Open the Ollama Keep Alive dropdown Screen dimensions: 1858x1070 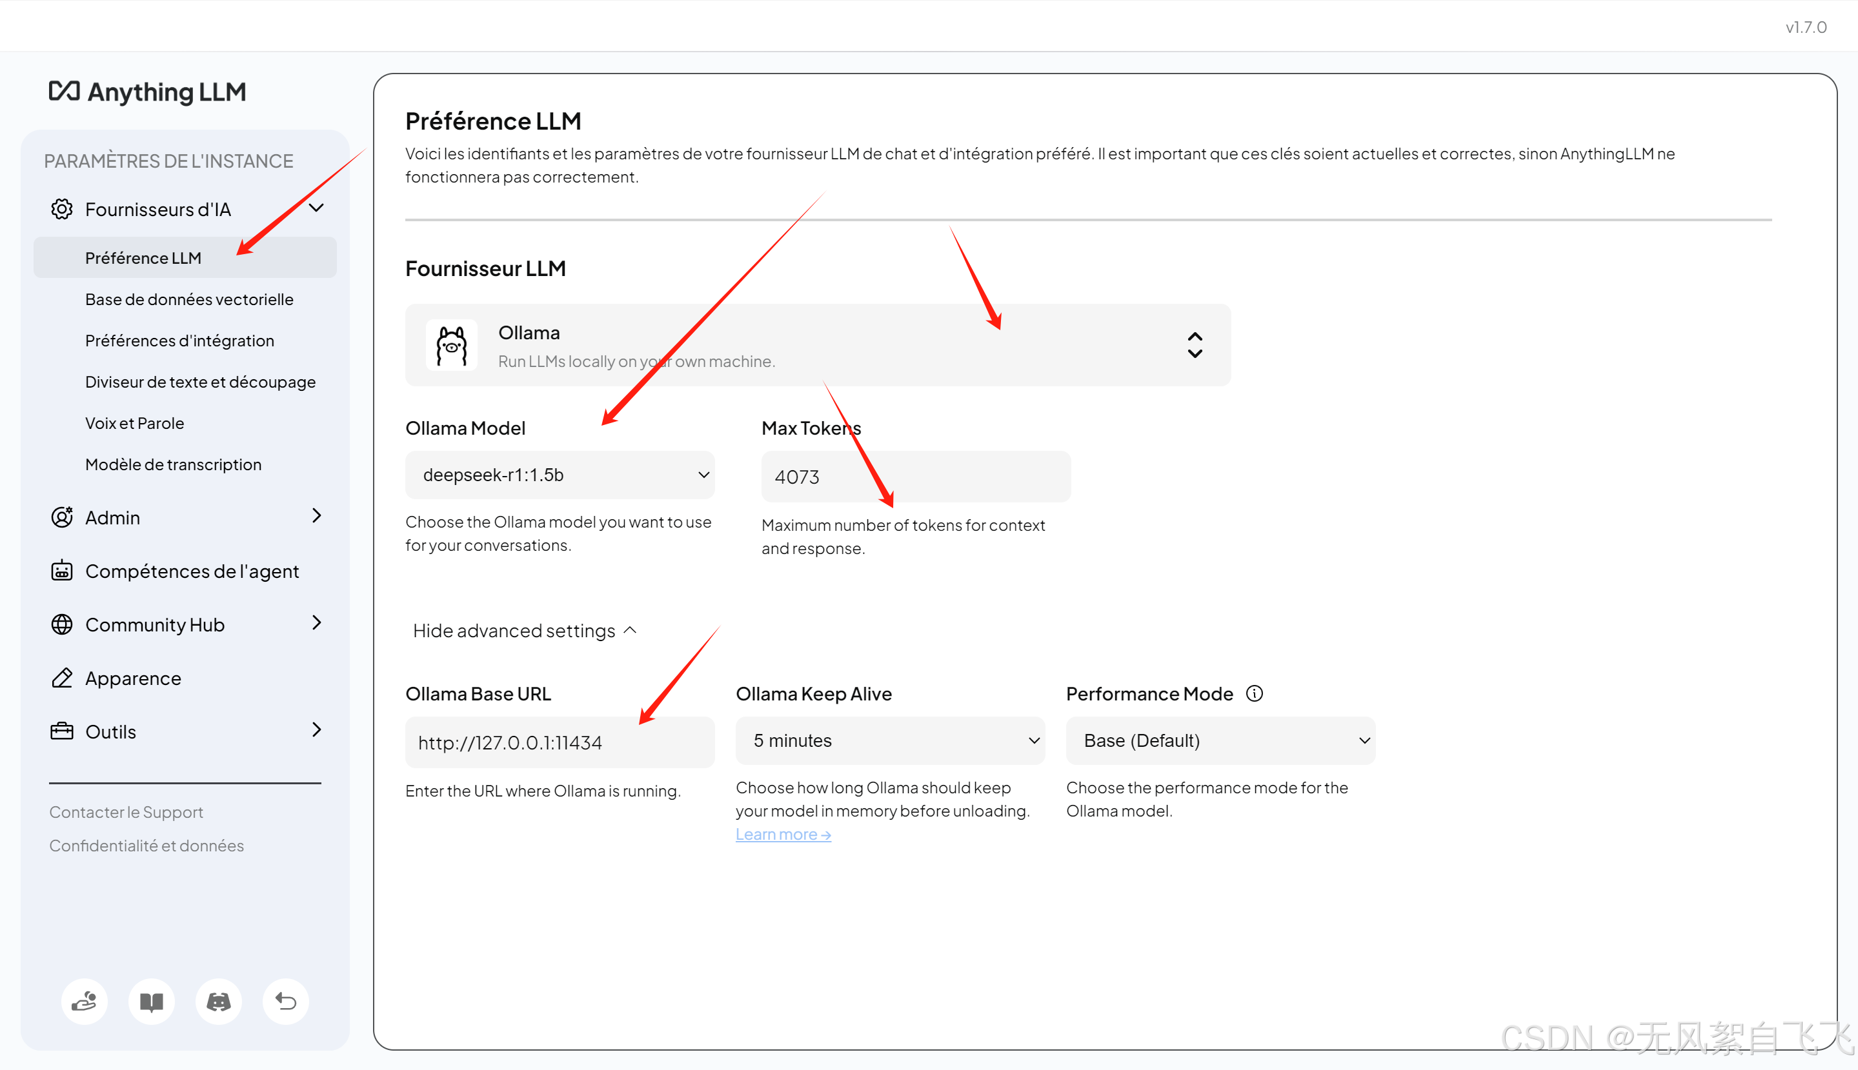pyautogui.click(x=890, y=740)
